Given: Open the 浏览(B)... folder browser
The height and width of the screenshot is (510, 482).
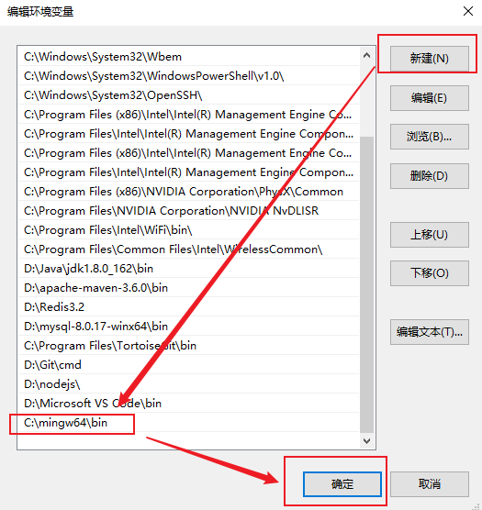Looking at the screenshot, I should (x=430, y=137).
